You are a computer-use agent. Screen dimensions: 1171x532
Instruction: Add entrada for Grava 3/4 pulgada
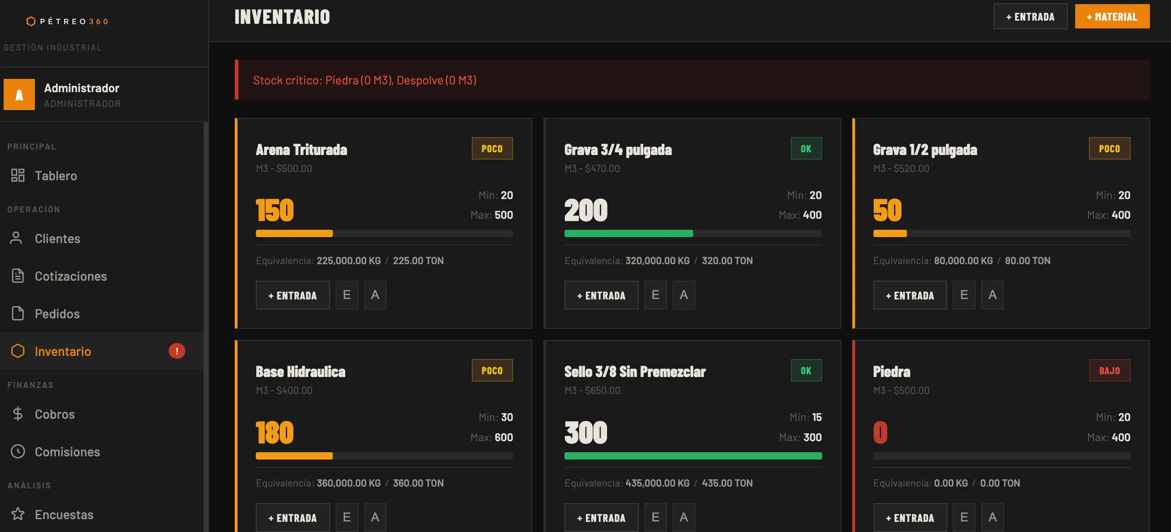click(x=602, y=295)
